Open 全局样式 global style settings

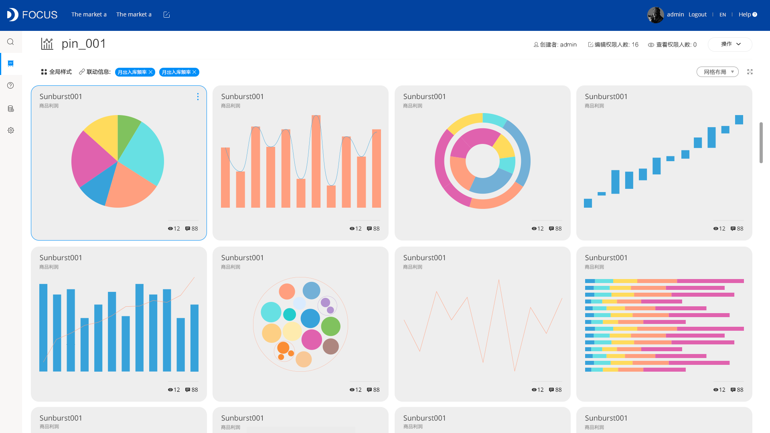57,72
